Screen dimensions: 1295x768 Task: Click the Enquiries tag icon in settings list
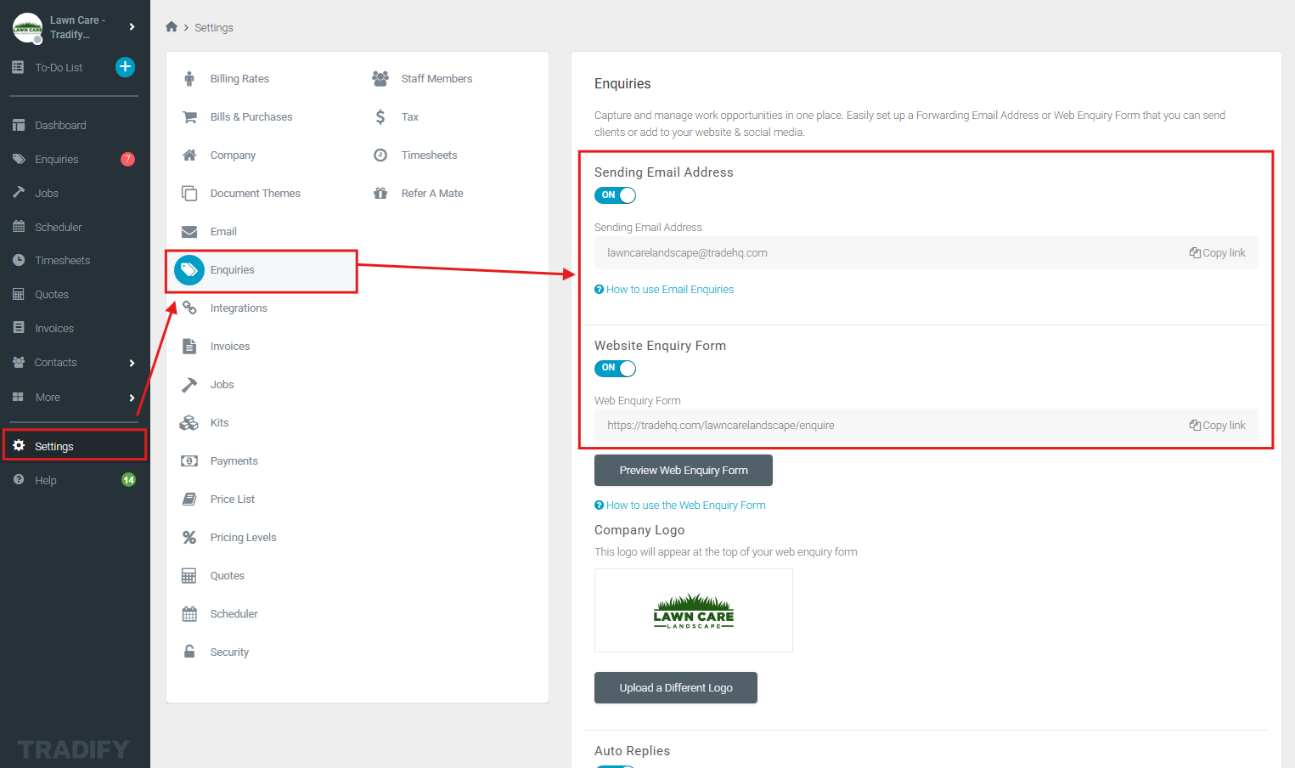(x=189, y=270)
